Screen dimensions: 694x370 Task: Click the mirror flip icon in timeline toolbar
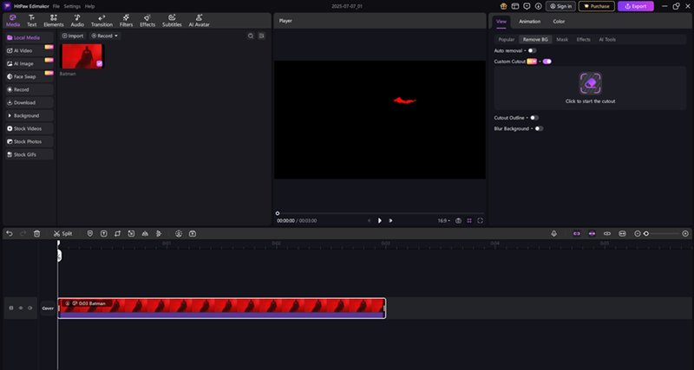pos(145,233)
